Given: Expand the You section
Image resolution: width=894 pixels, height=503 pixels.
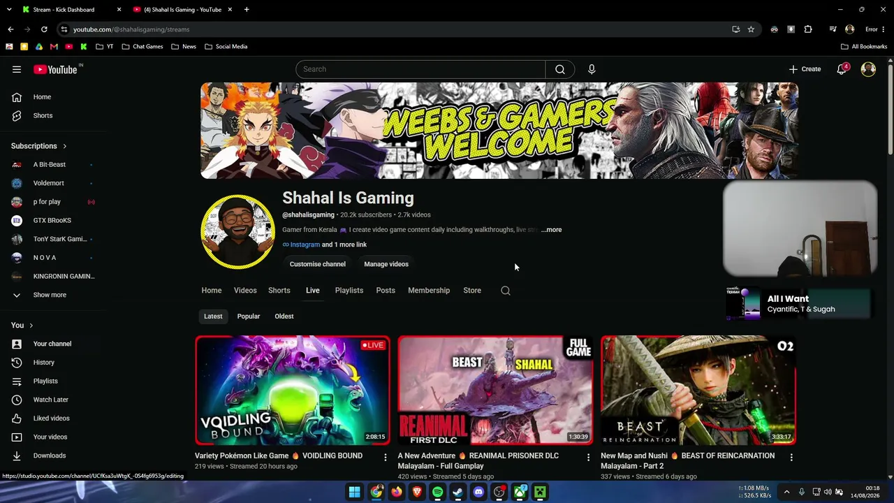Looking at the screenshot, I should (22, 325).
